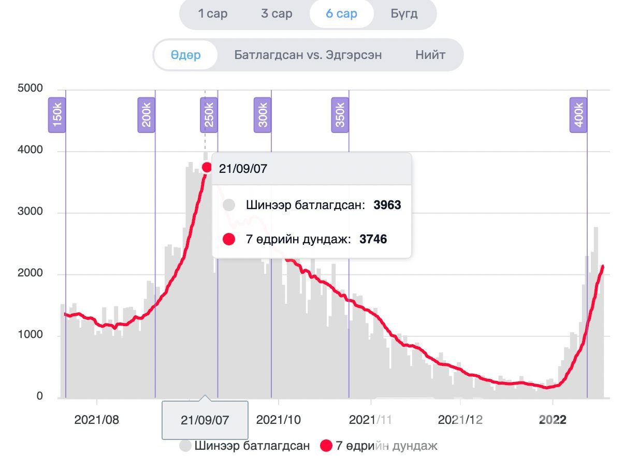
Task: Click the 300k milestone marker
Action: pos(263,115)
